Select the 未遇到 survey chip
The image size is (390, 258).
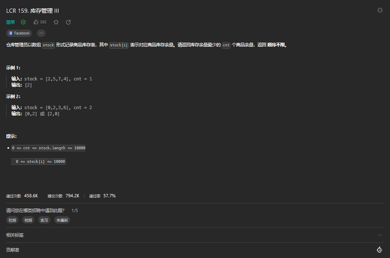62,220
